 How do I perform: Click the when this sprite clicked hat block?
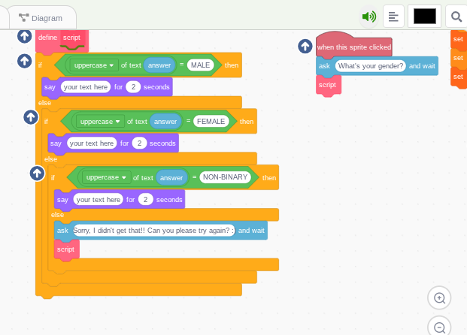pos(354,45)
